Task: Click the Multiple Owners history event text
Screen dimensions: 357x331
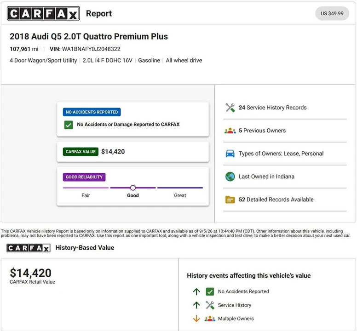Action: (x=236, y=319)
